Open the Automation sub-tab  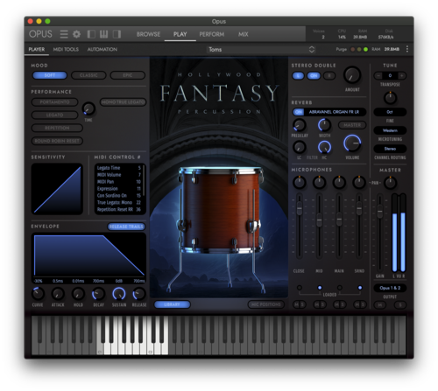[102, 49]
